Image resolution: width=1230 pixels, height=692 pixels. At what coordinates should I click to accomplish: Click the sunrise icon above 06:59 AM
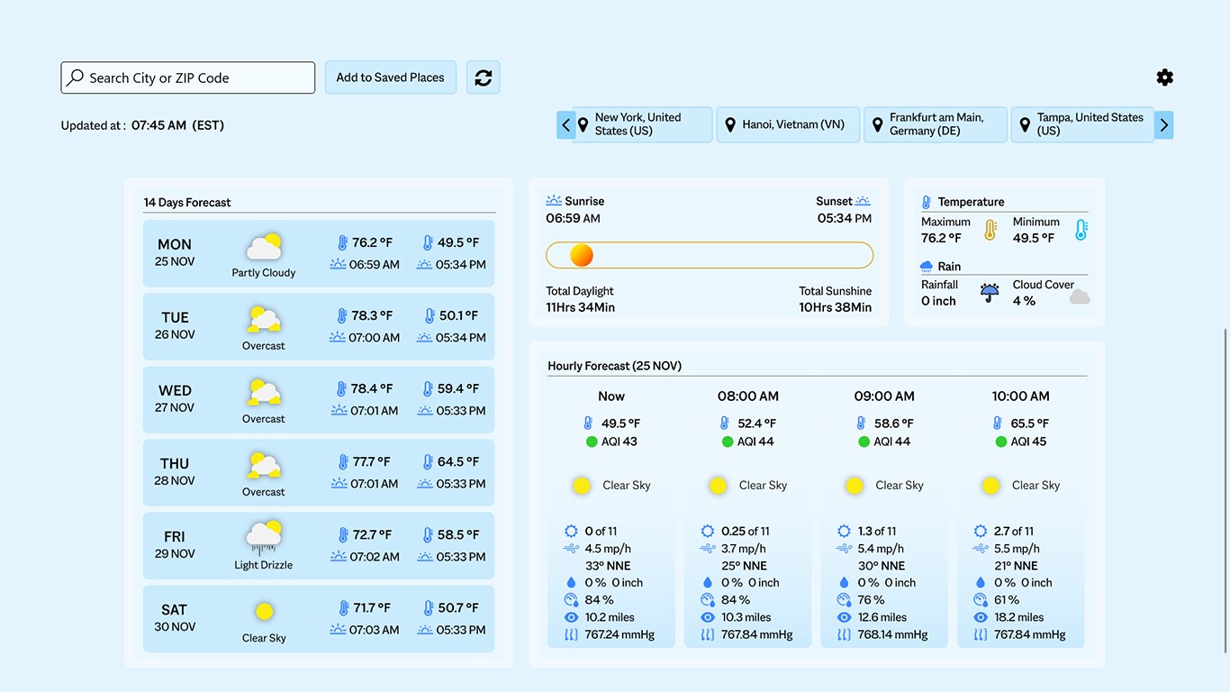click(555, 200)
